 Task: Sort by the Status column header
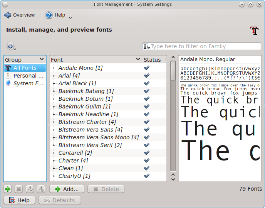pos(154,60)
